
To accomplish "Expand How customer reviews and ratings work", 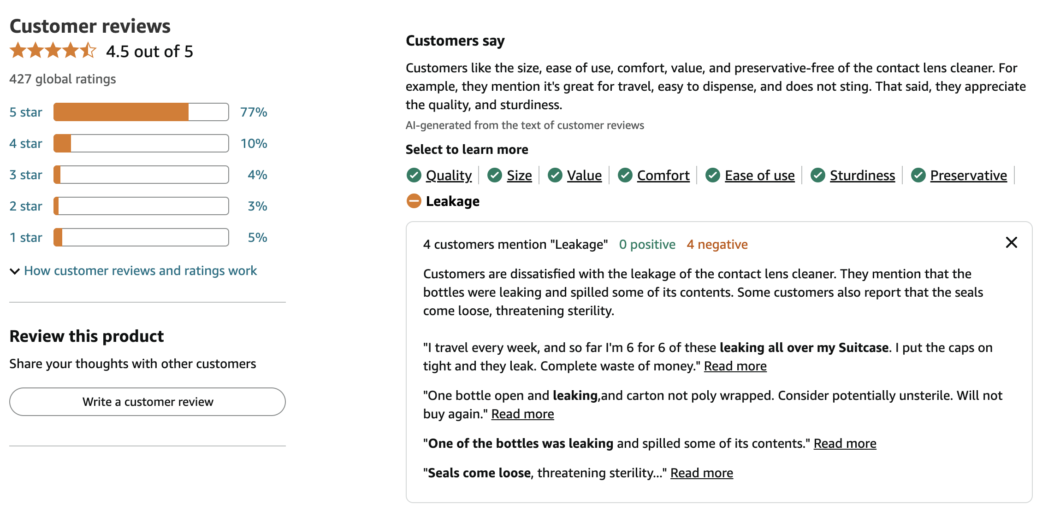I will [140, 270].
